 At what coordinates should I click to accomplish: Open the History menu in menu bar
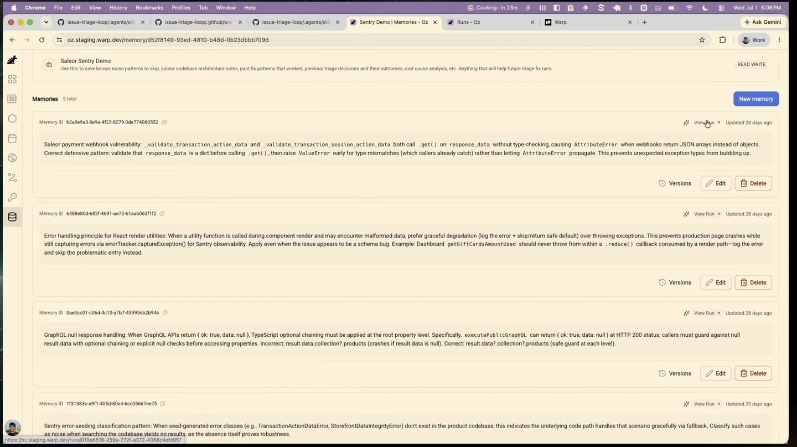118,8
